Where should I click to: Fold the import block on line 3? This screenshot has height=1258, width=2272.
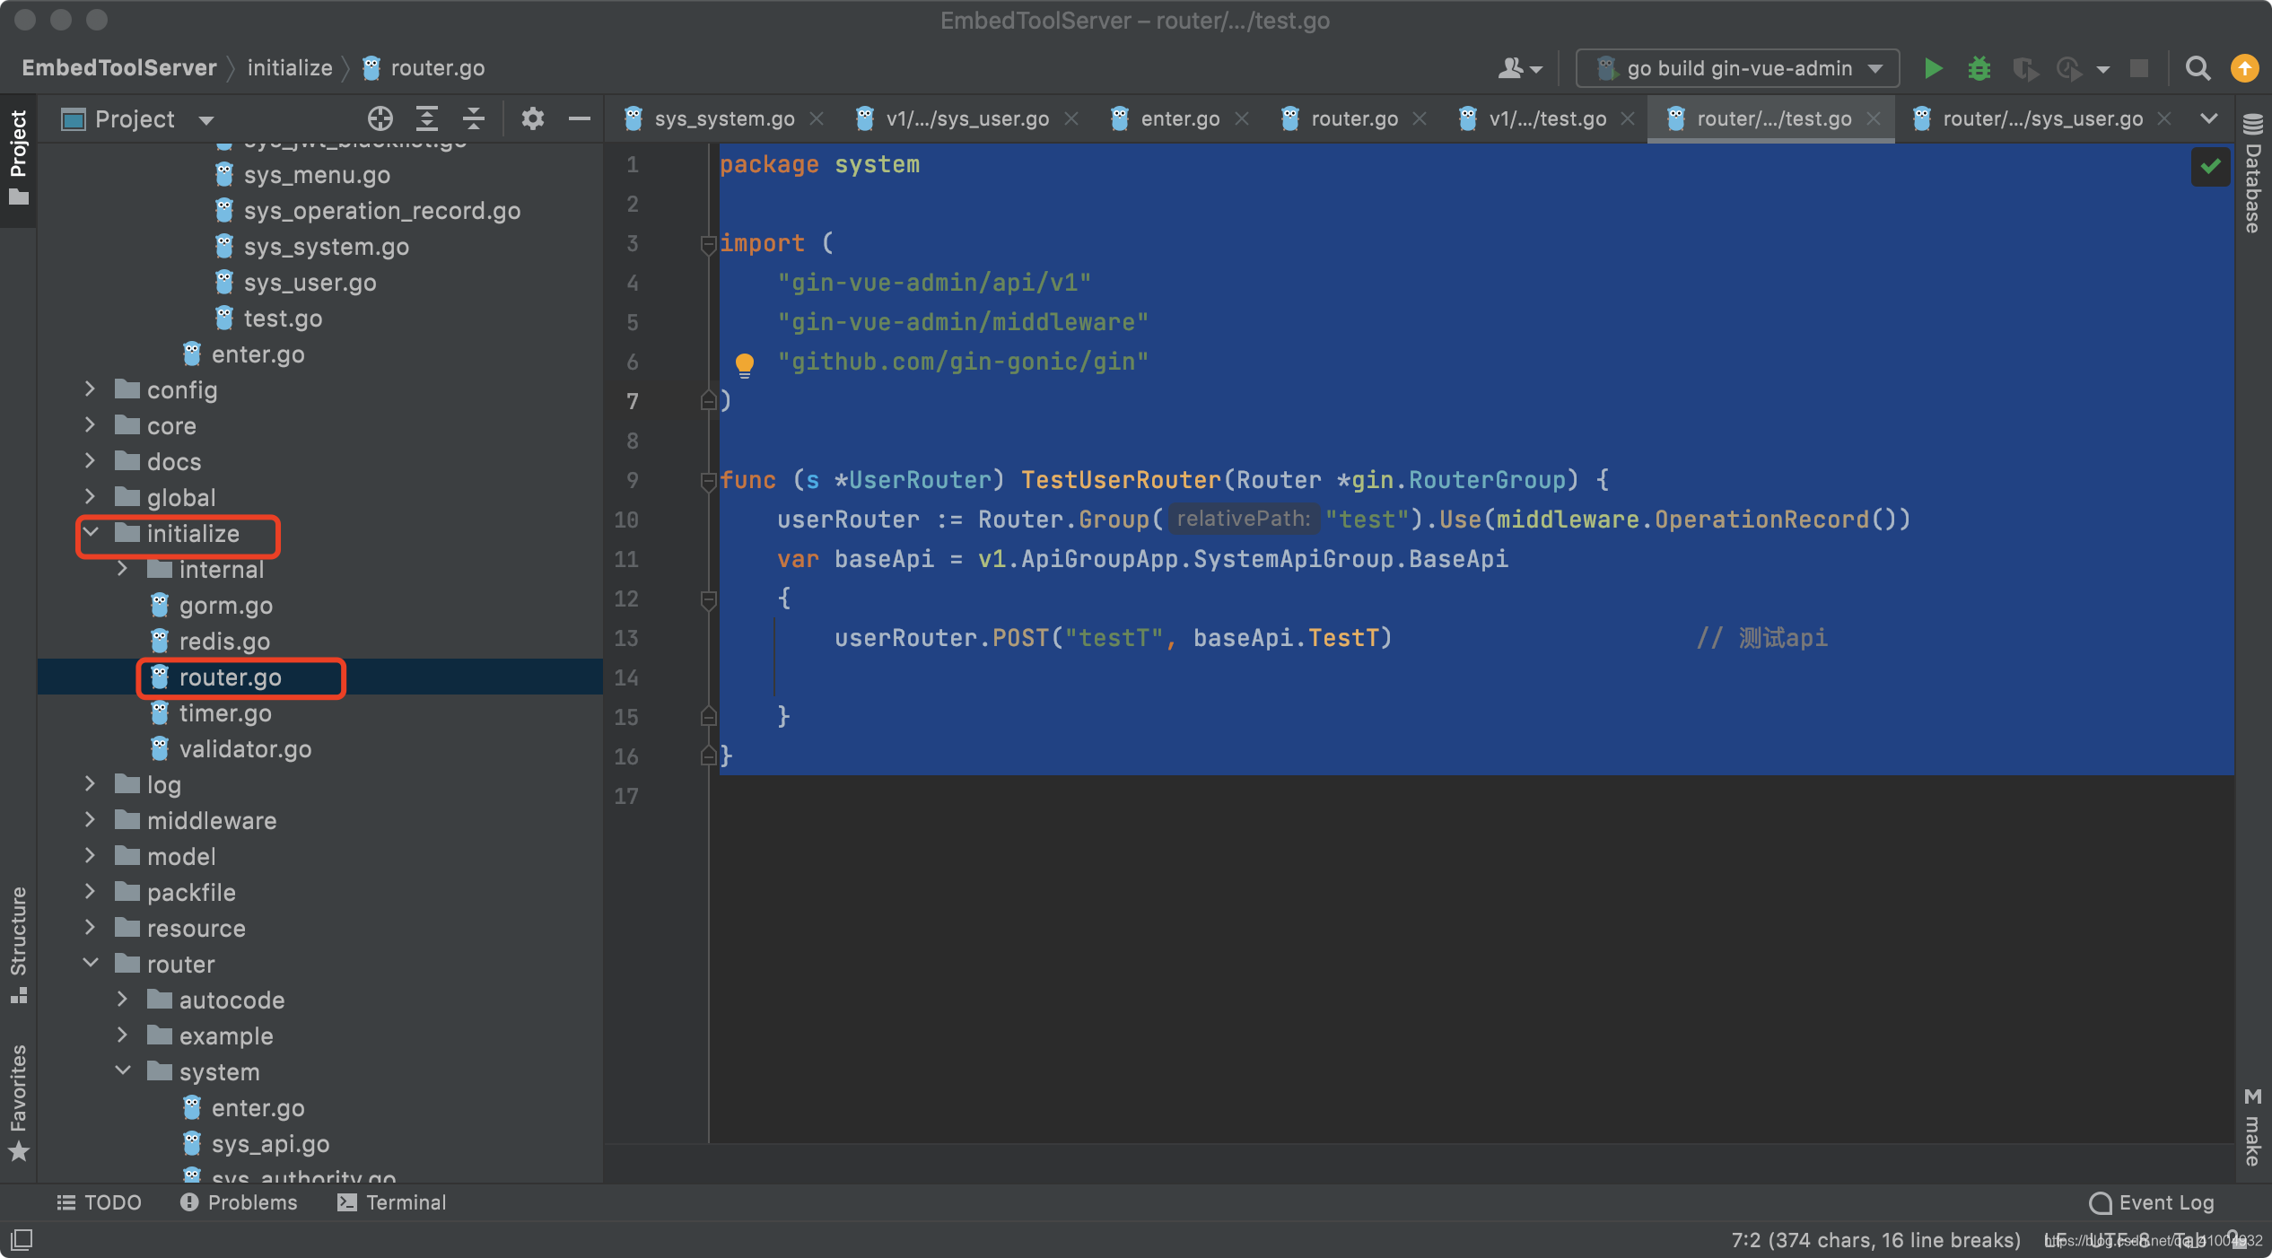pos(708,243)
